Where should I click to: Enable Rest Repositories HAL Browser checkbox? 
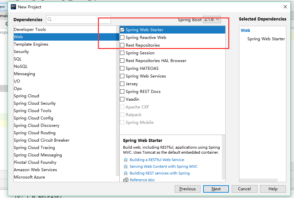tap(122, 61)
